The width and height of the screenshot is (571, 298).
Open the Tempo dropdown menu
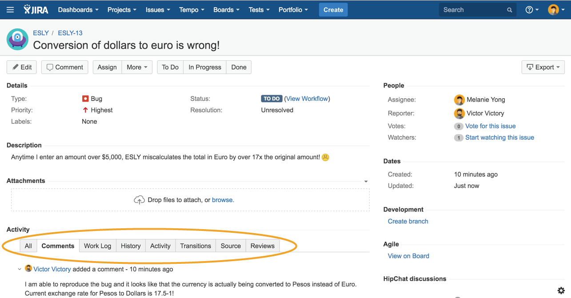point(192,10)
